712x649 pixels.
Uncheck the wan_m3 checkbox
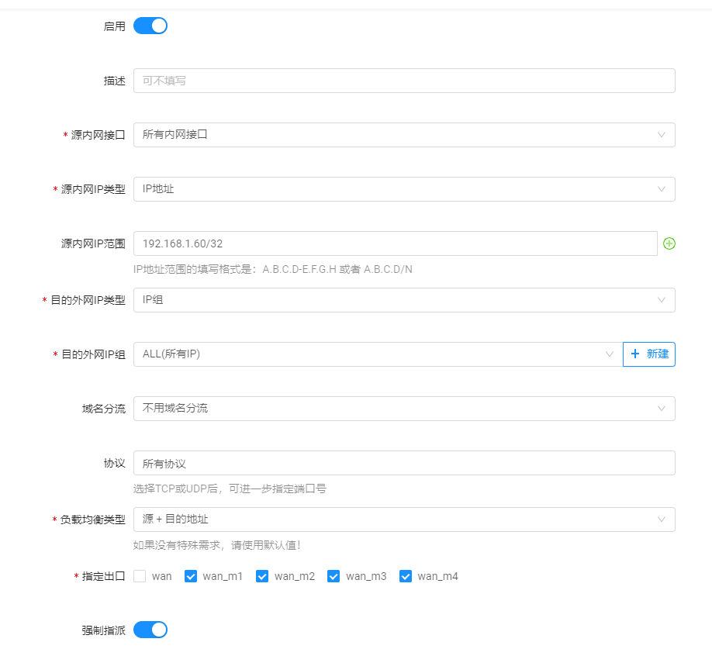tap(334, 576)
